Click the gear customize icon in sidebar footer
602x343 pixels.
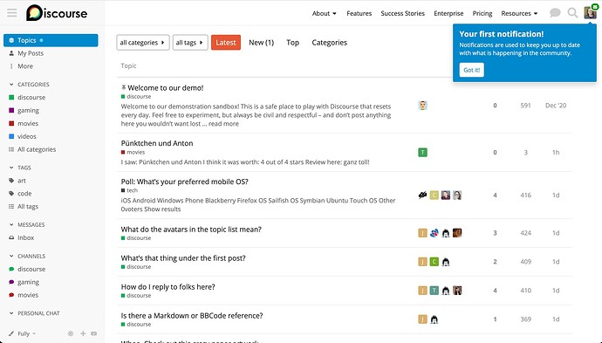[71, 333]
